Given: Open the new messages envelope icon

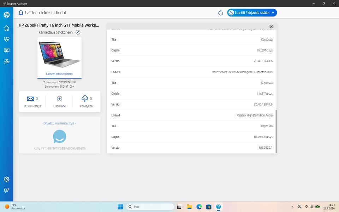Looking at the screenshot, I should coord(30,99).
